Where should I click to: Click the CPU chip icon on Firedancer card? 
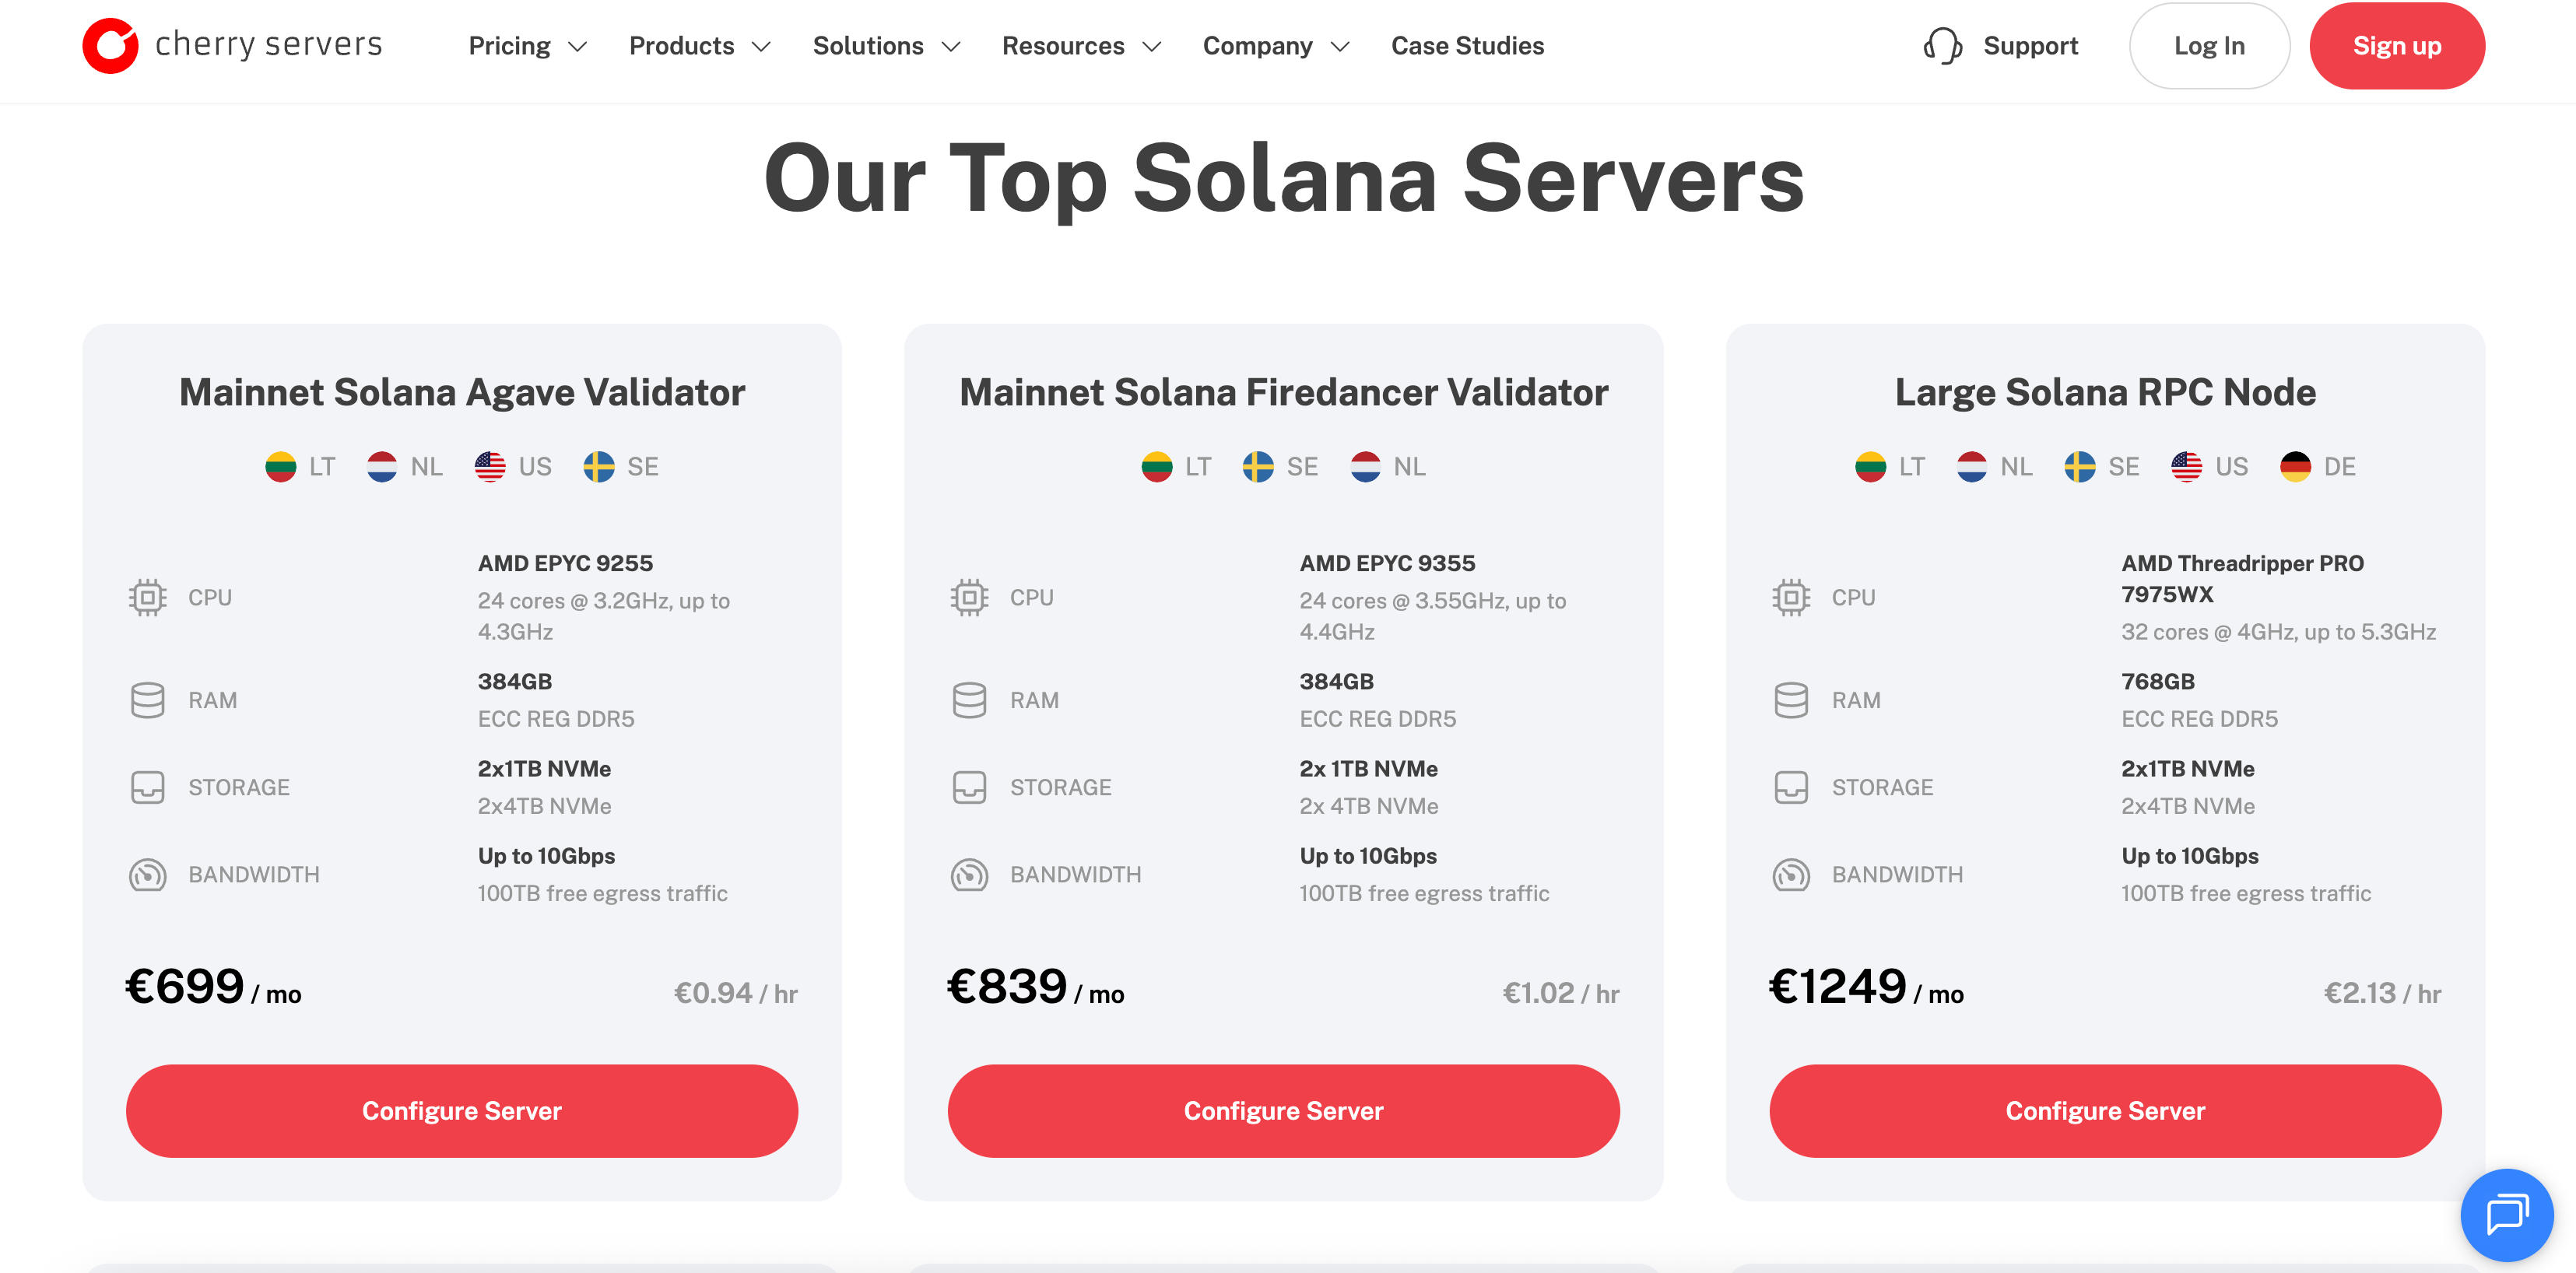(x=969, y=598)
